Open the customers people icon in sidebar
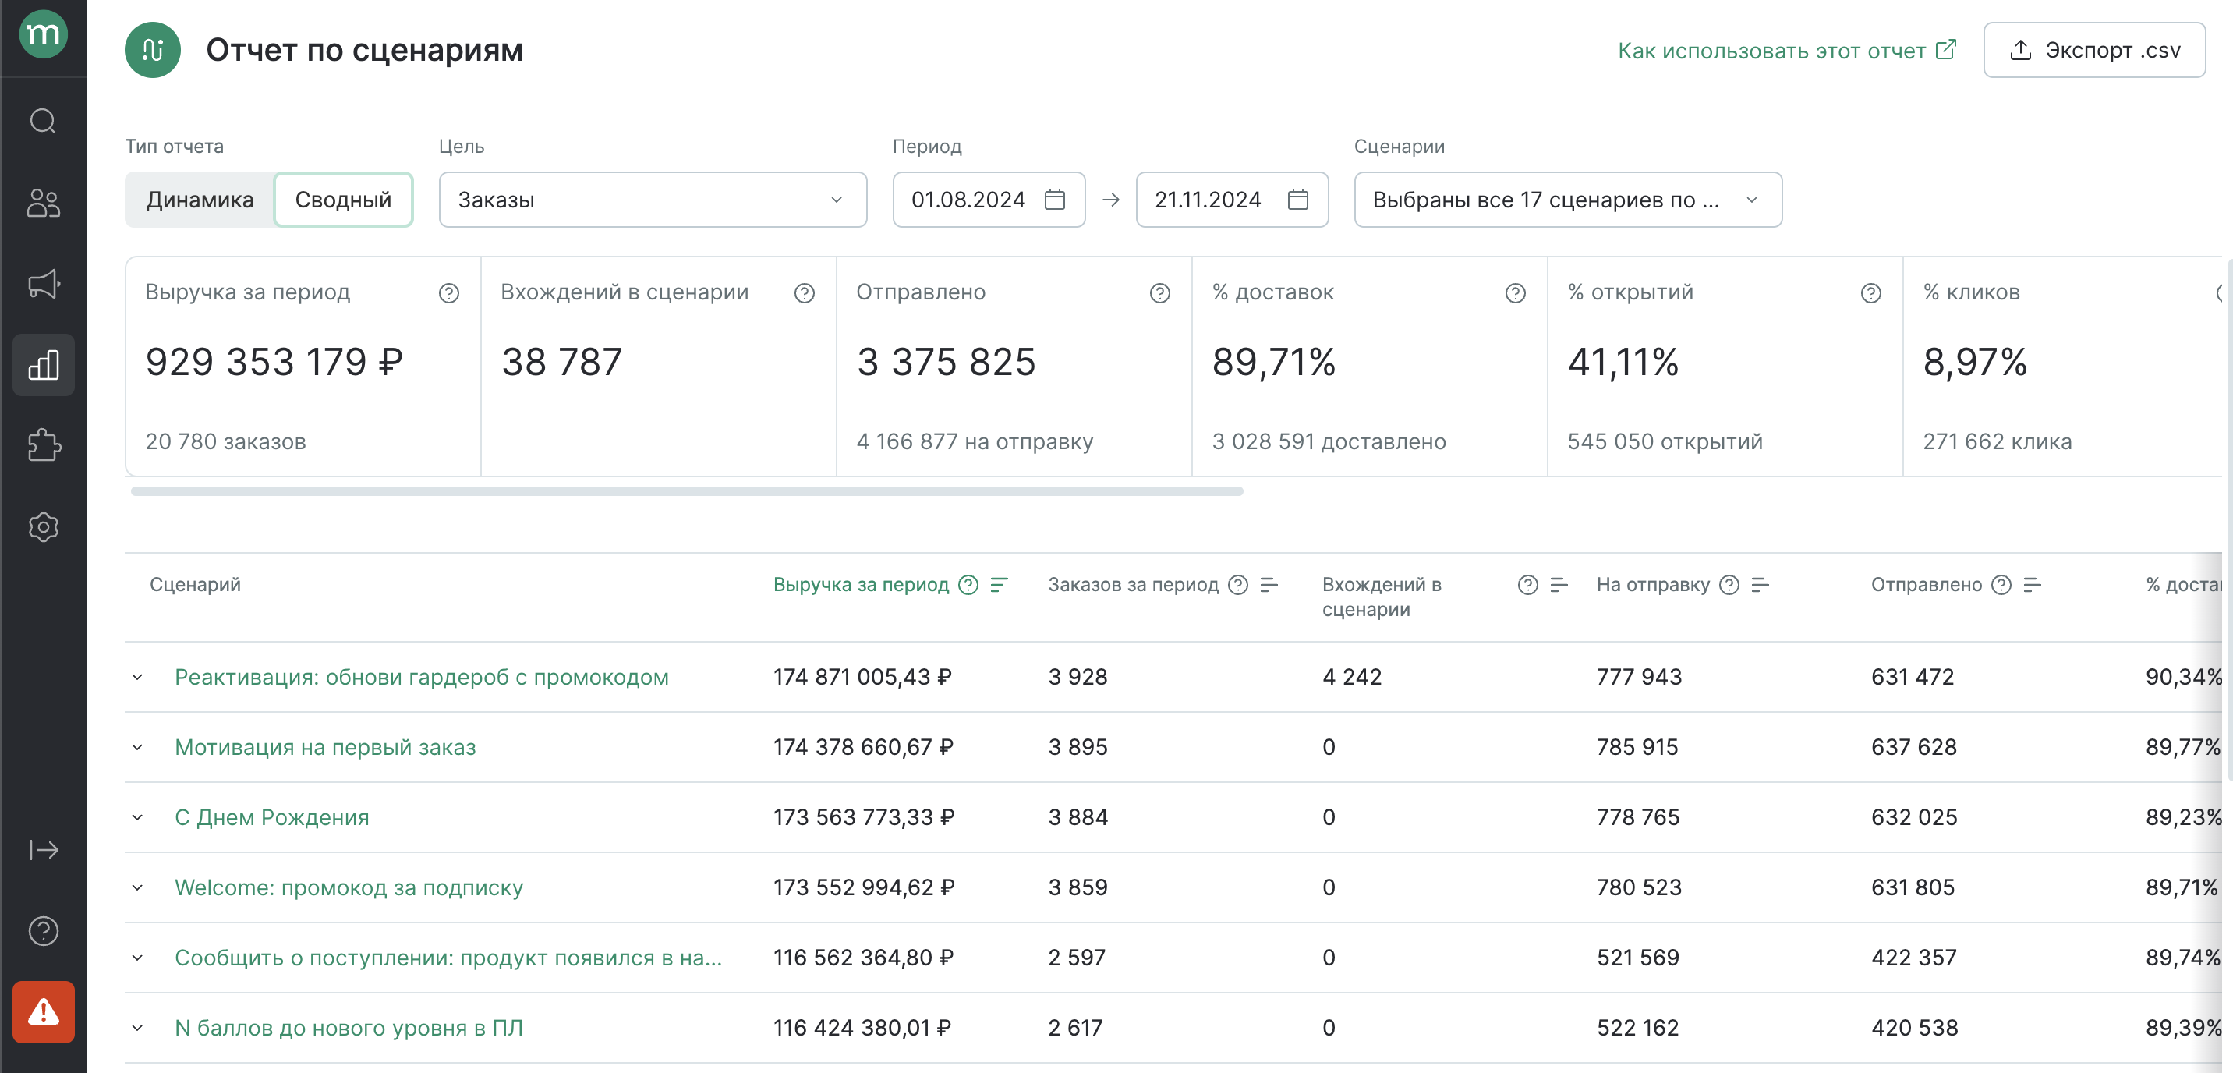This screenshot has height=1073, width=2233. click(x=44, y=203)
